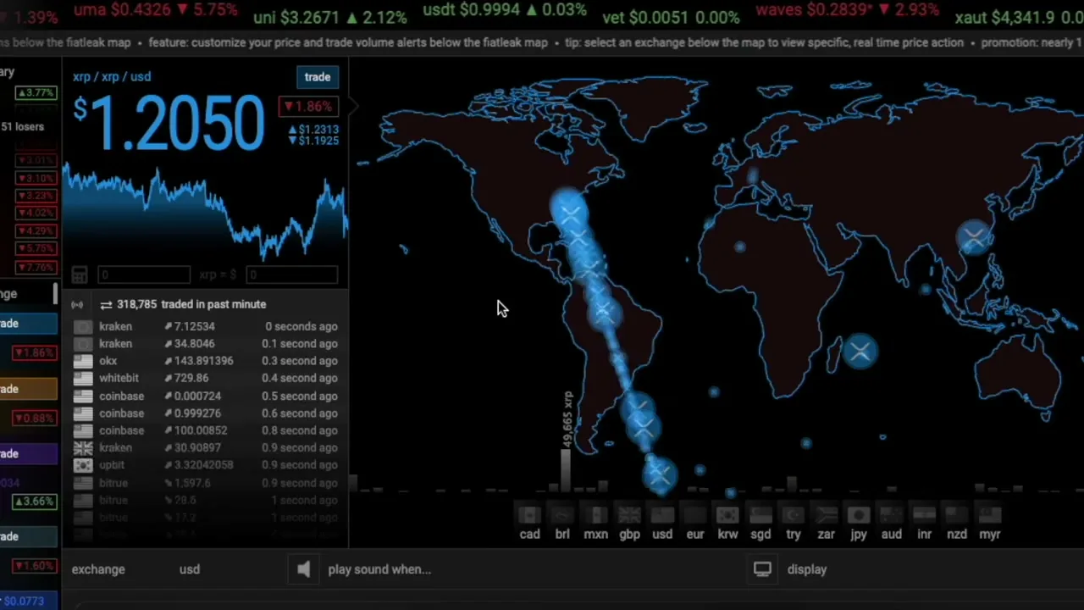This screenshot has height=610, width=1084.
Task: Toggle the speaker sound icon
Action: (303, 569)
